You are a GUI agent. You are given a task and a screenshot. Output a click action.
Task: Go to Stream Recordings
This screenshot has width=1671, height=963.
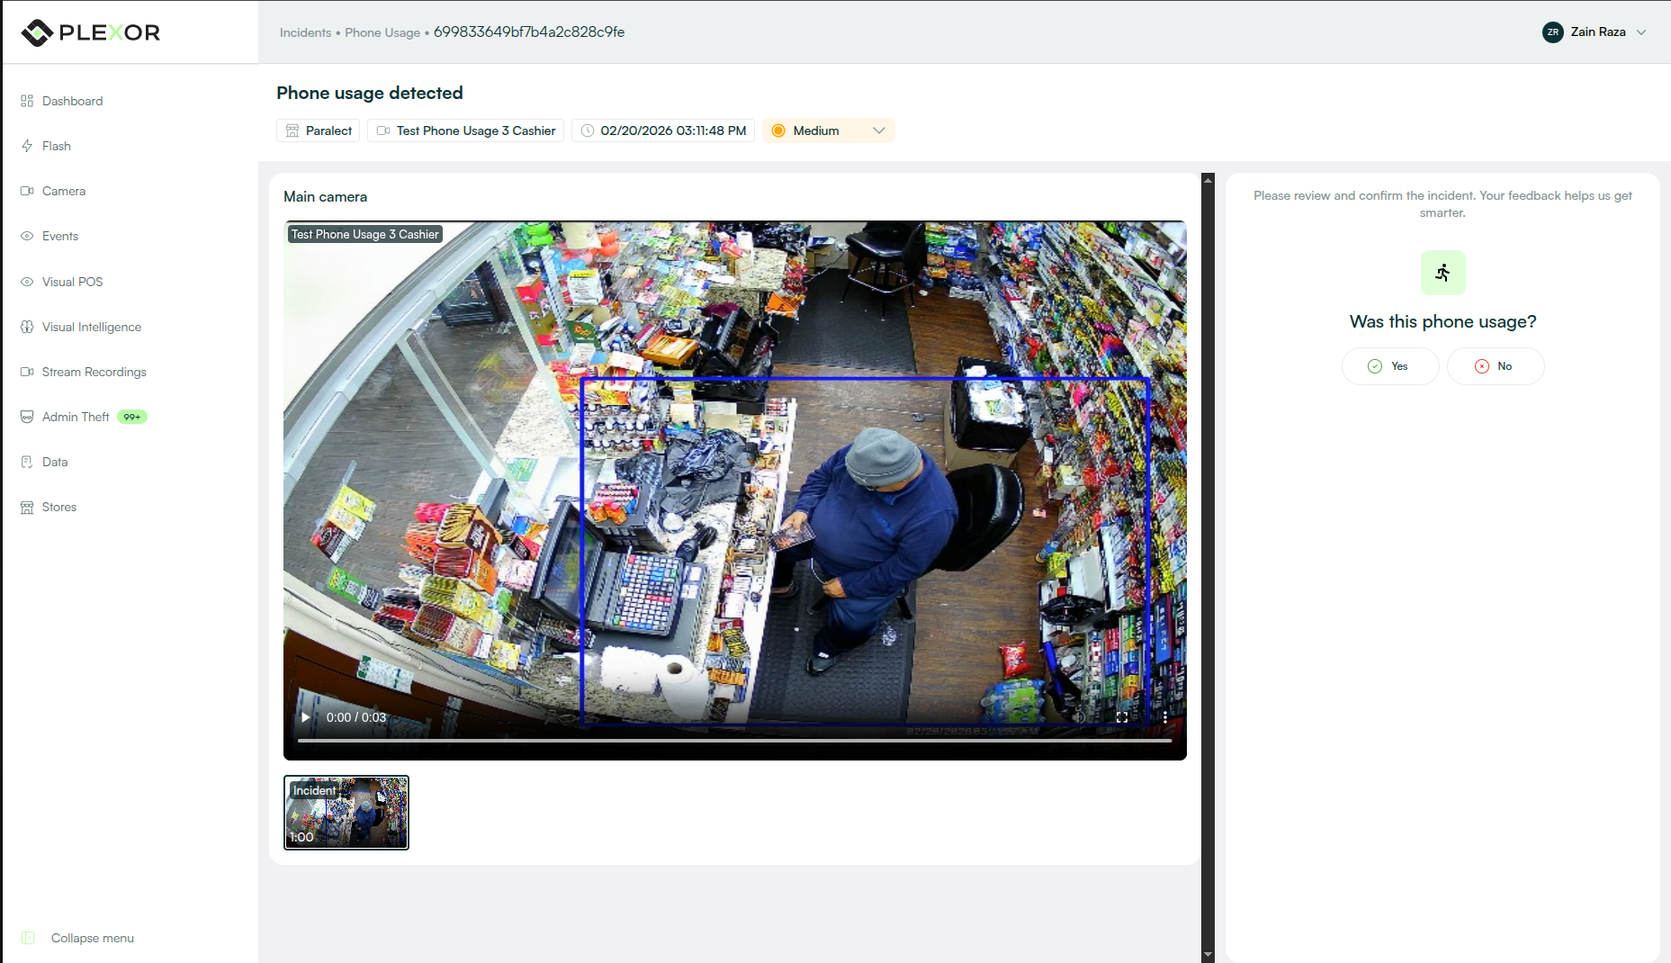tap(94, 372)
